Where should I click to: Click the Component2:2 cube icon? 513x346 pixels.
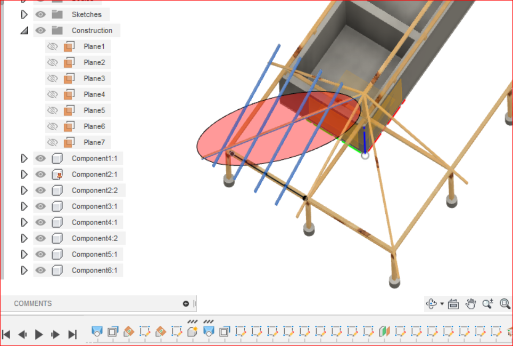pyautogui.click(x=57, y=190)
